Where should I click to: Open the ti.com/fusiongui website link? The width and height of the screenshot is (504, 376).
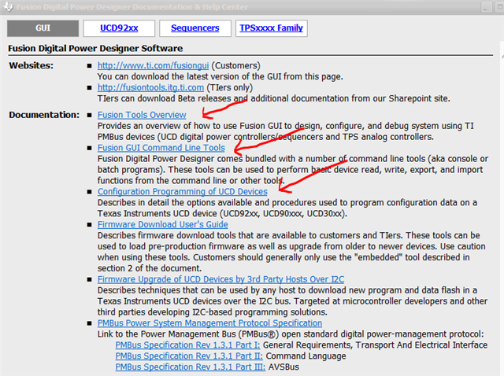coord(153,65)
